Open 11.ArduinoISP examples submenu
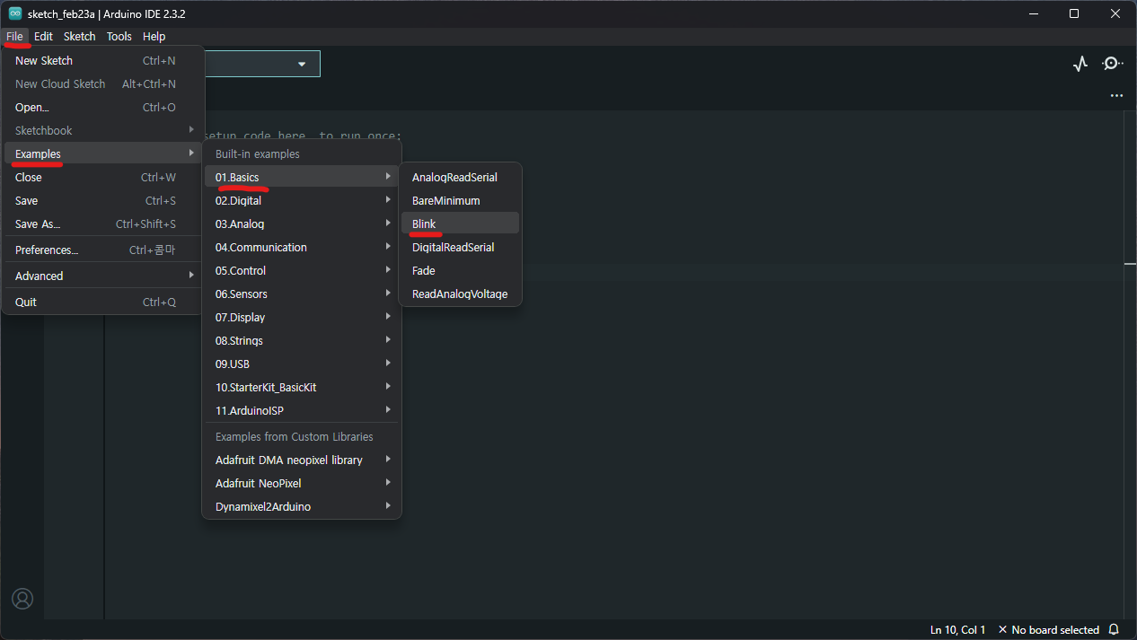Screen dimensions: 1137x640 [x=302, y=411]
